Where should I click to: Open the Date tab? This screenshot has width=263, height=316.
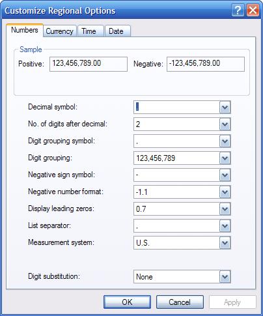(x=118, y=31)
